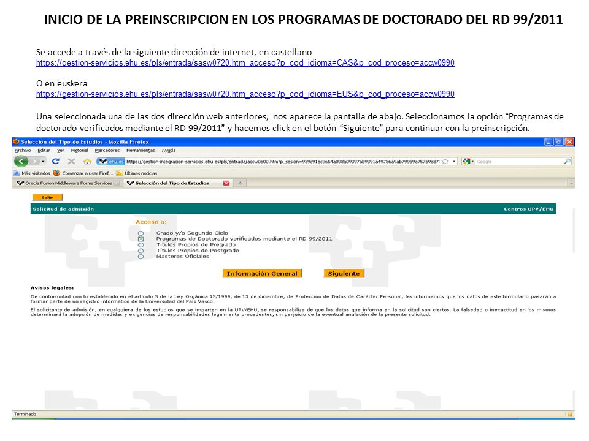Click the Siguiente button
The width and height of the screenshot is (589, 441).
[x=344, y=273]
